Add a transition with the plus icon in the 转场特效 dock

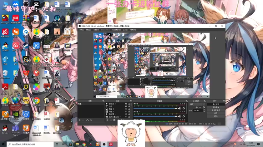pos(197,107)
